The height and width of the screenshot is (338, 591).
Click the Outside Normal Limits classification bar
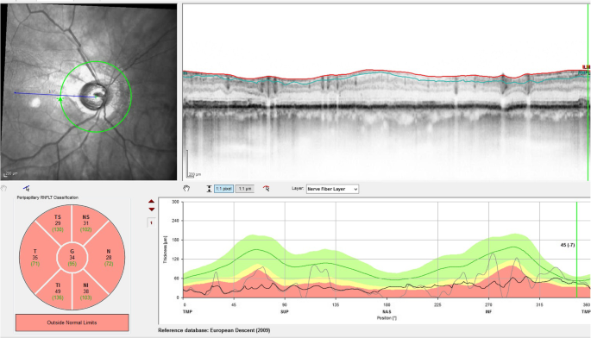point(72,322)
